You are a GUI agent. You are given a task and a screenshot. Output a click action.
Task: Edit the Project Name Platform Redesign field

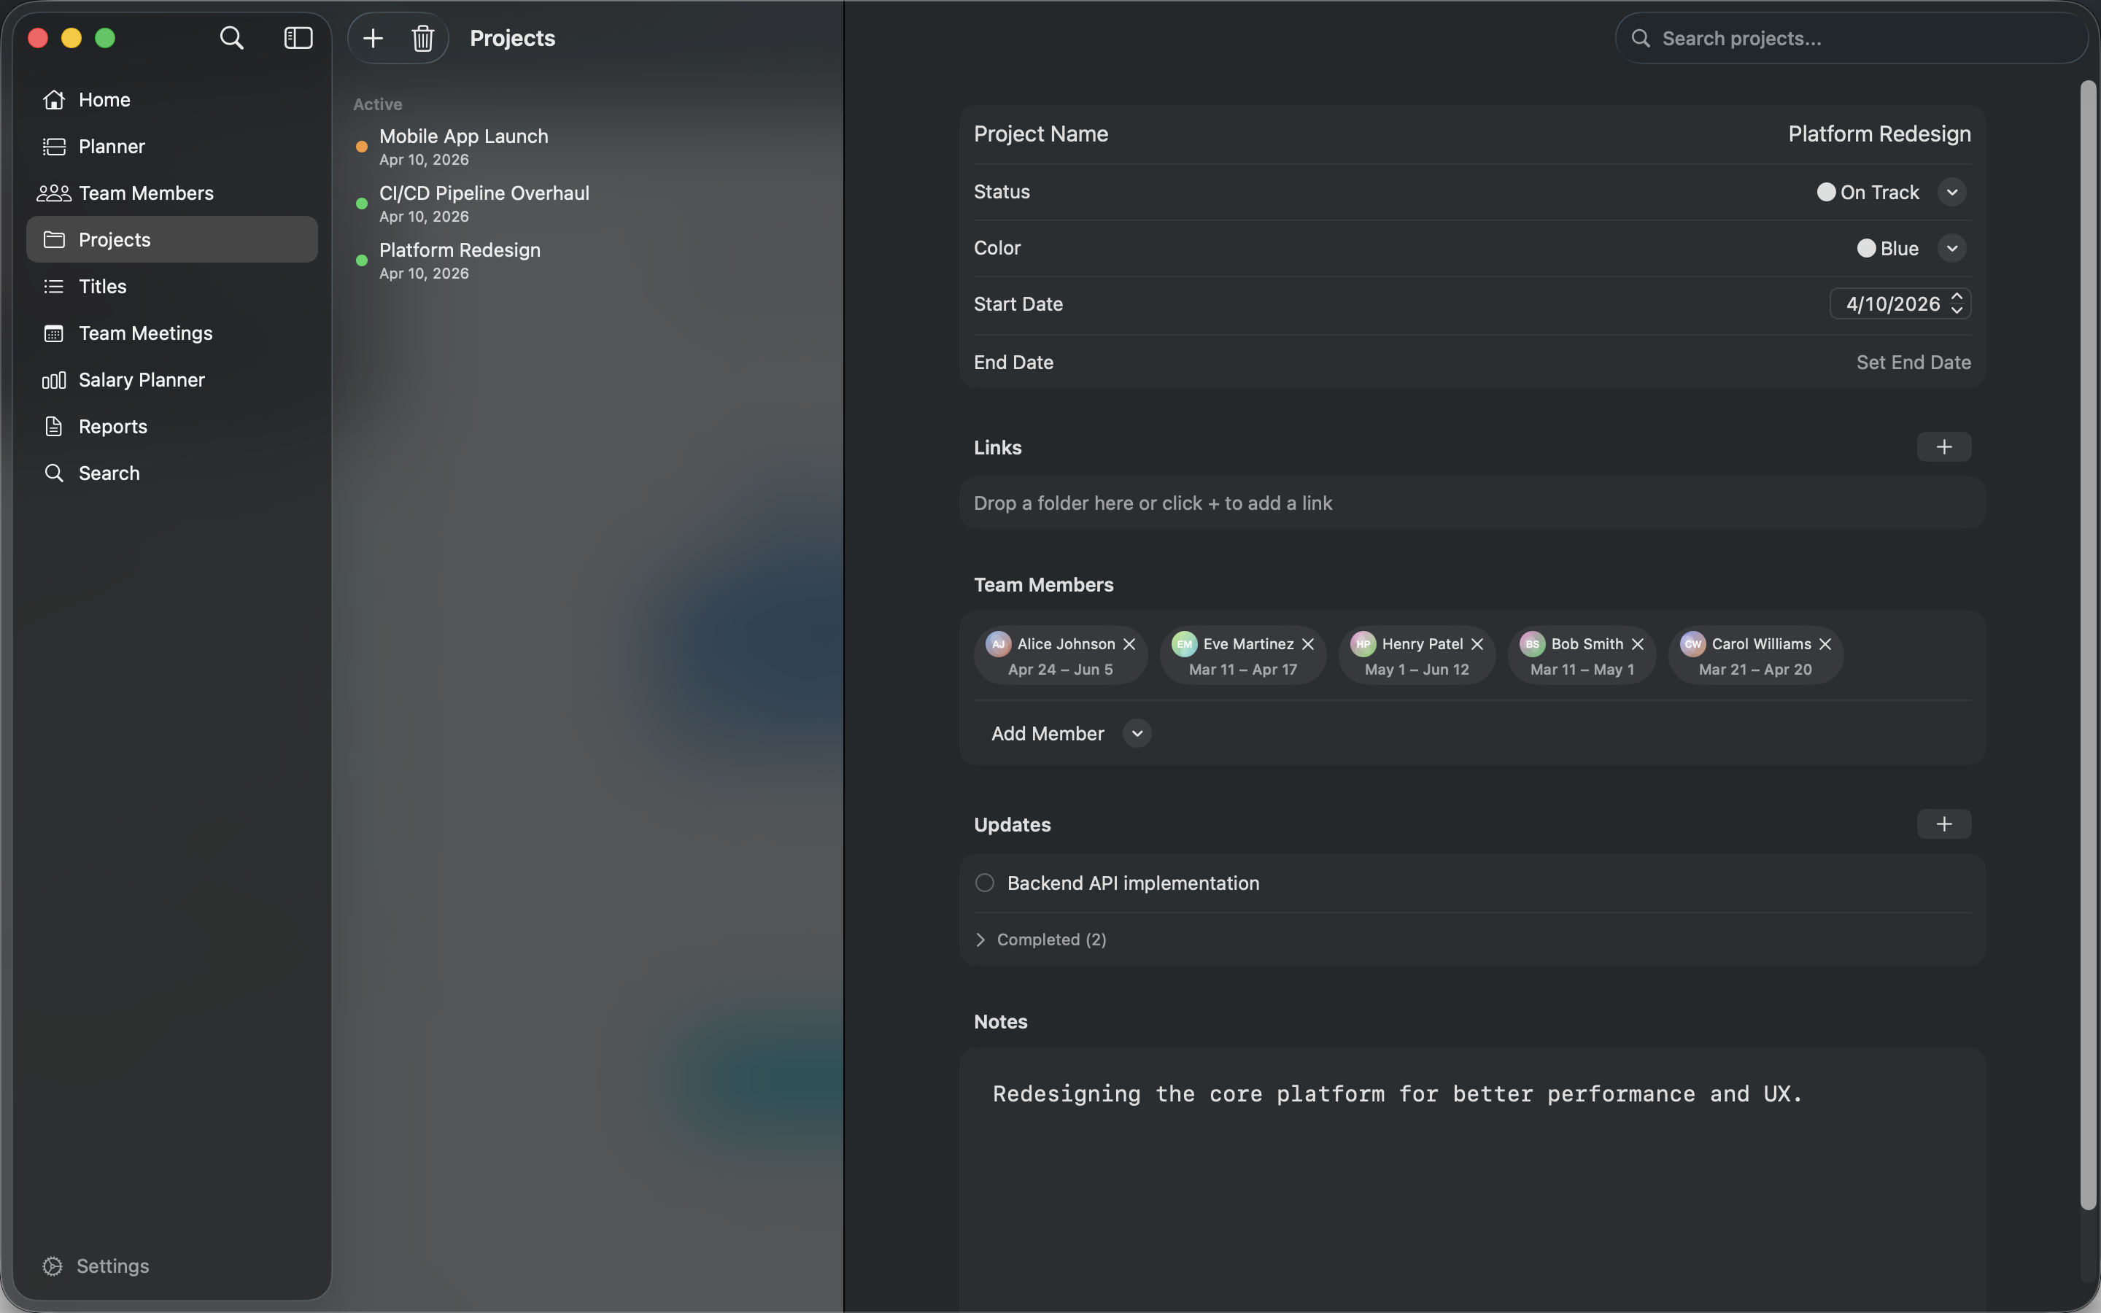coord(1878,133)
